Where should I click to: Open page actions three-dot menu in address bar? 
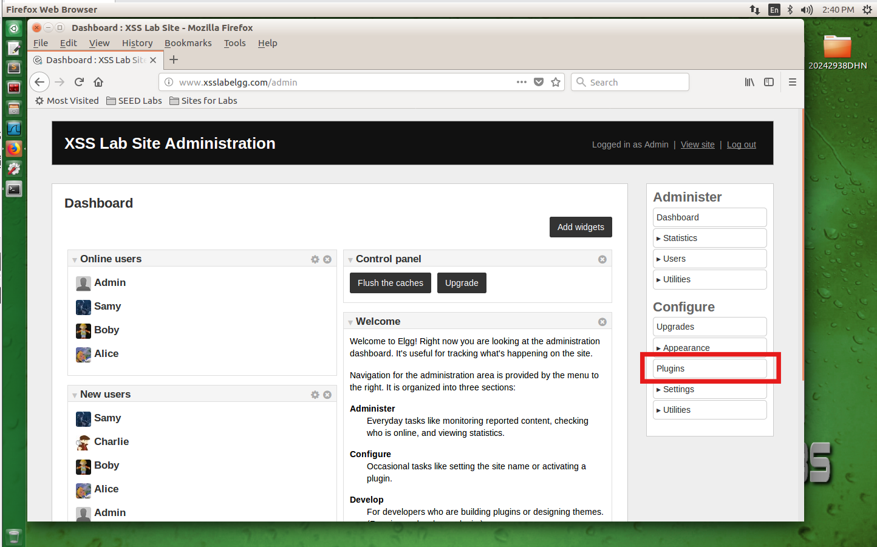[x=522, y=82]
